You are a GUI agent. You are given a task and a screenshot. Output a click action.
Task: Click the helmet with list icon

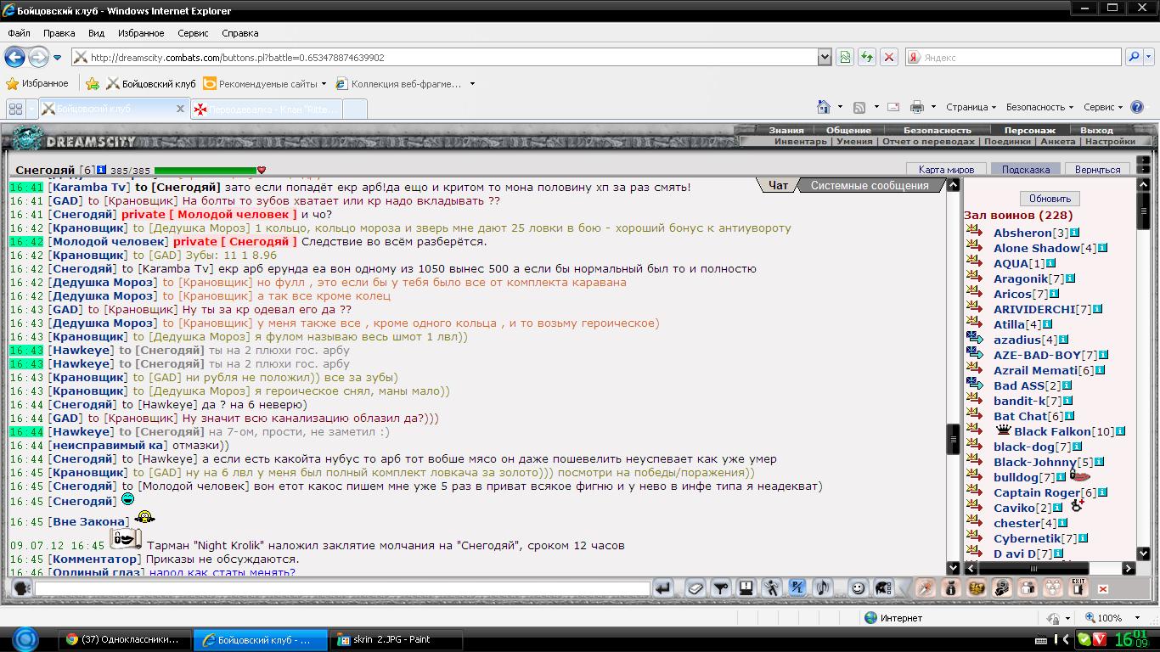click(884, 587)
